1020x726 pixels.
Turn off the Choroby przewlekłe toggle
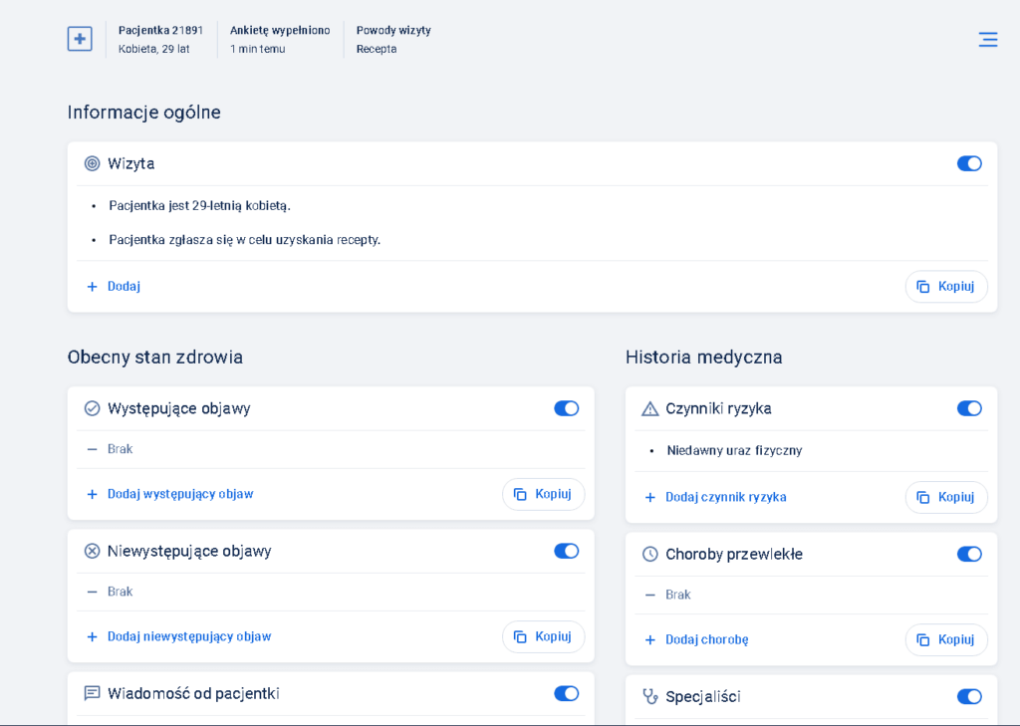point(968,554)
